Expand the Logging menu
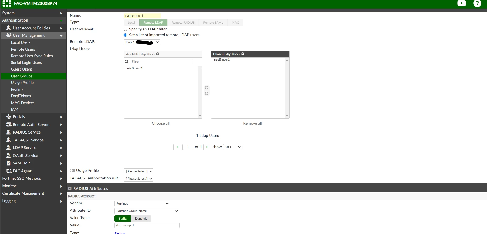 point(33,201)
